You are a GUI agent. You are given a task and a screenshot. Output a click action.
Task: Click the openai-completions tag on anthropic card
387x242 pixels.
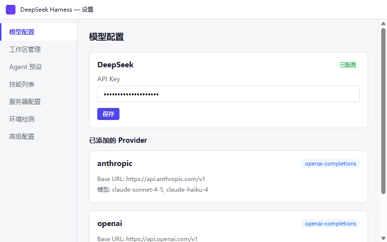tap(330, 164)
